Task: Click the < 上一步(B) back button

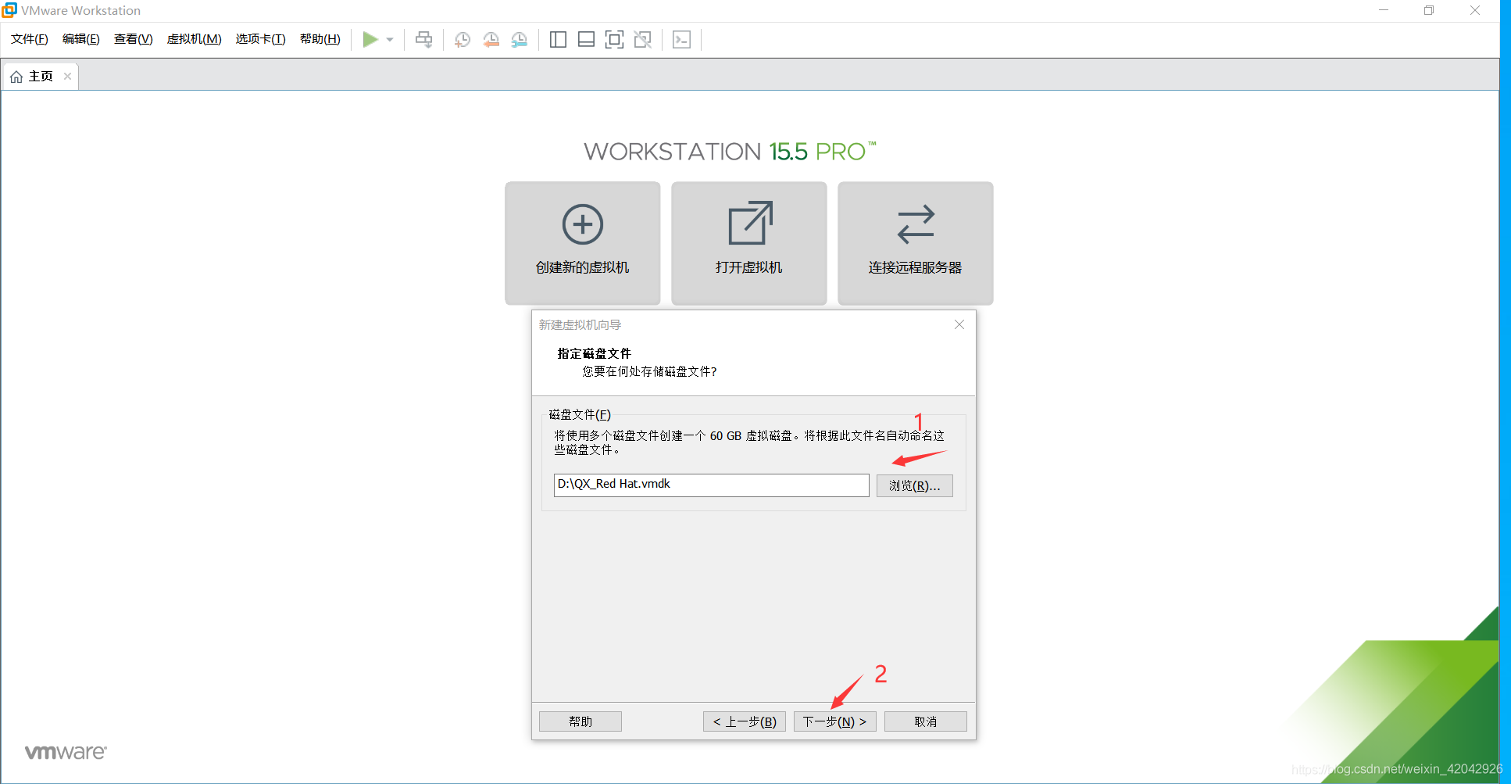Action: click(x=745, y=721)
